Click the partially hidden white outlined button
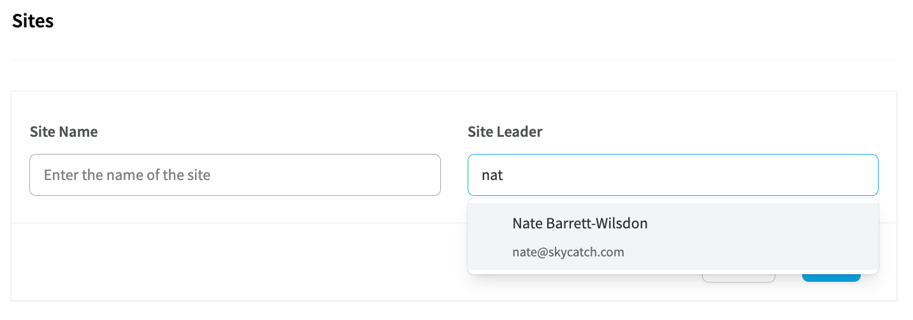Viewport: 913px width, 320px height. point(738,279)
